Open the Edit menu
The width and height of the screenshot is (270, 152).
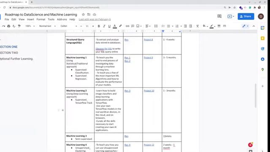pyautogui.click(x=14, y=19)
